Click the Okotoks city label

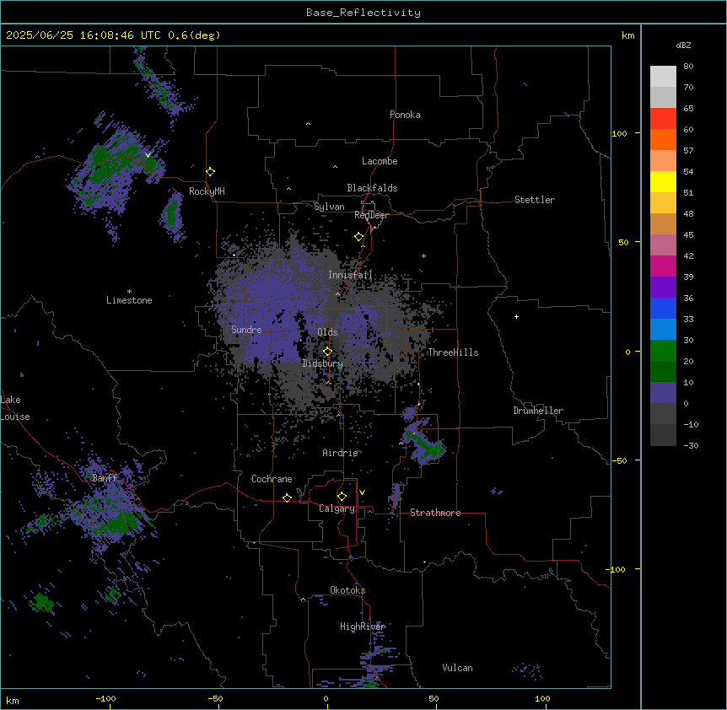tap(347, 590)
